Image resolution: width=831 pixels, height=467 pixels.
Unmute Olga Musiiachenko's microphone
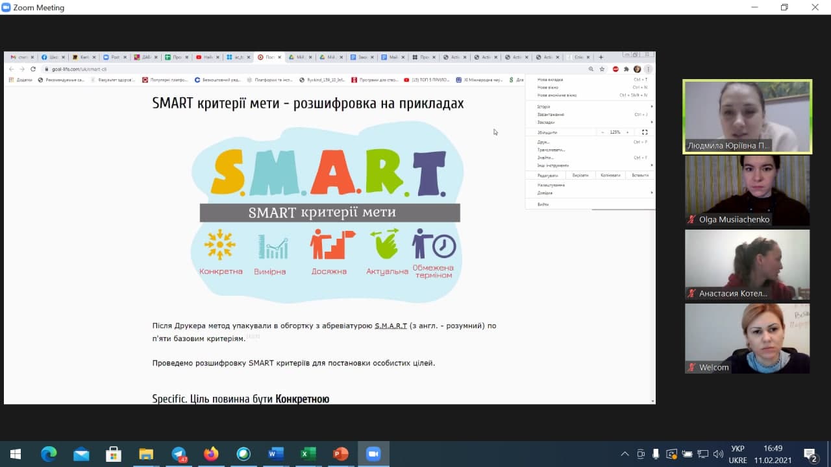click(x=689, y=219)
